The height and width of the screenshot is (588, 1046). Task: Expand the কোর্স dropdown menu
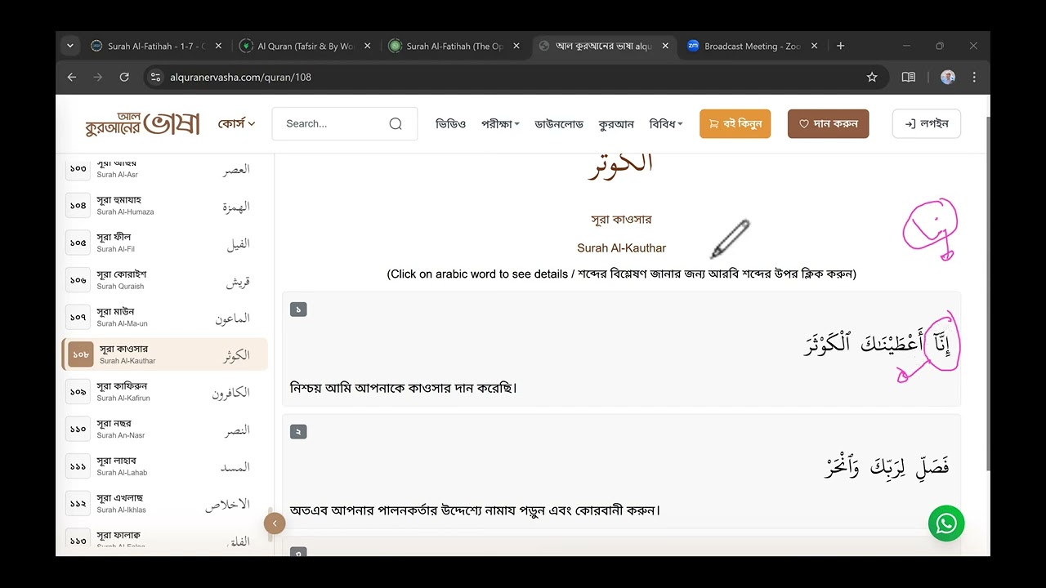[236, 123]
